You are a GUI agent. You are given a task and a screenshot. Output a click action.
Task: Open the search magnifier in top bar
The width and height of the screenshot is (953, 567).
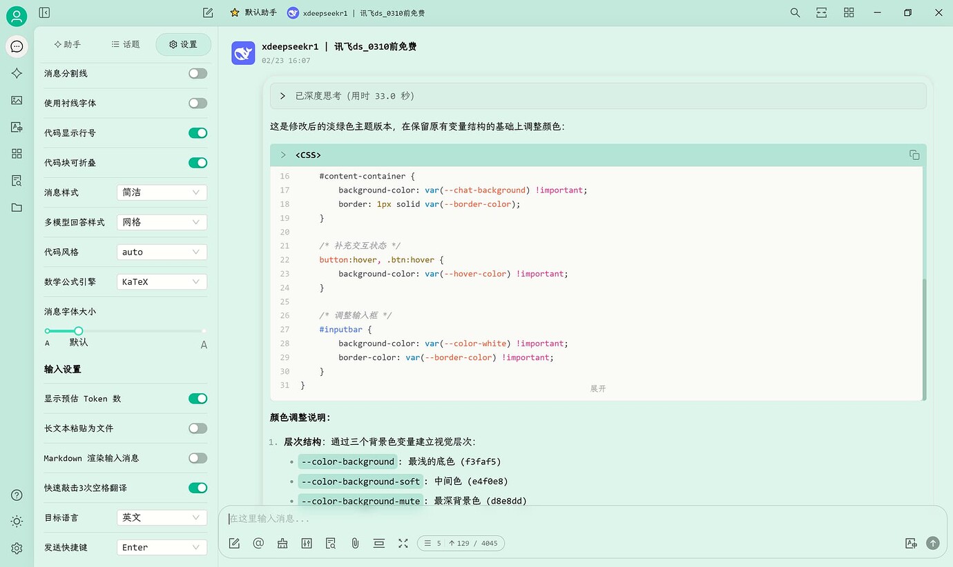[795, 12]
